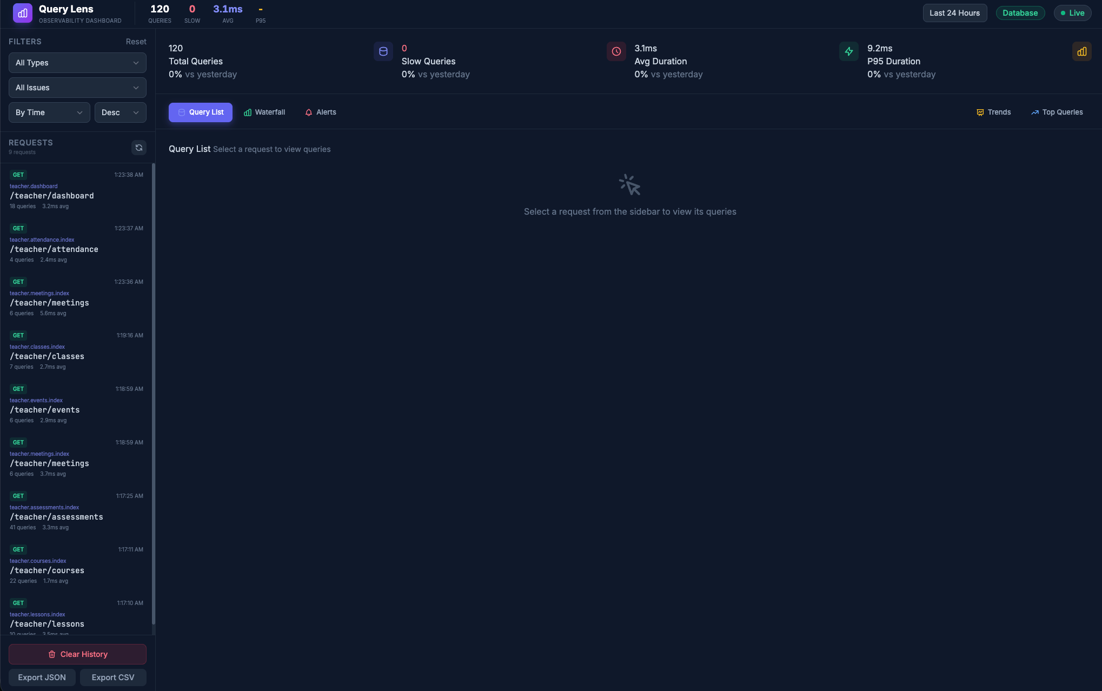This screenshot has height=691, width=1102.
Task: Refresh the requests list
Action: [139, 147]
